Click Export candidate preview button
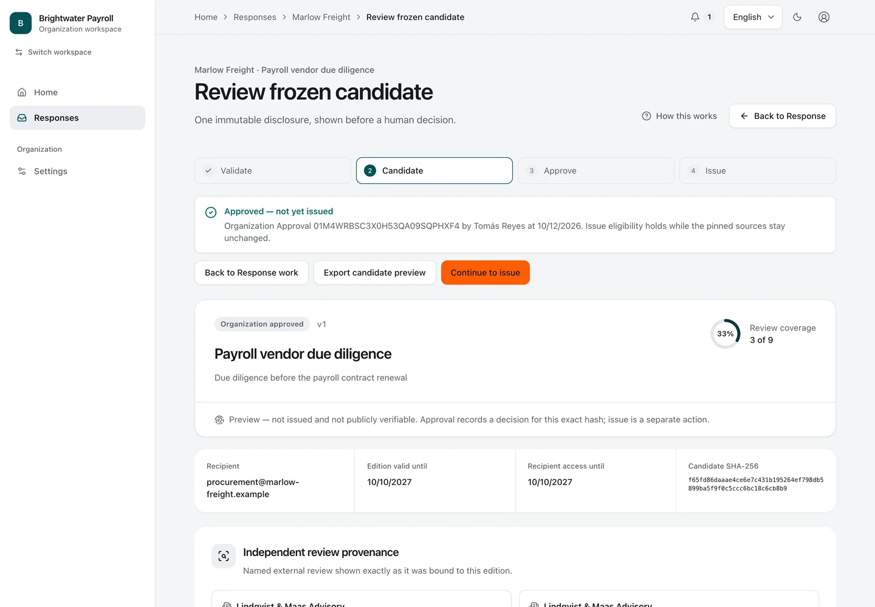 coord(375,273)
